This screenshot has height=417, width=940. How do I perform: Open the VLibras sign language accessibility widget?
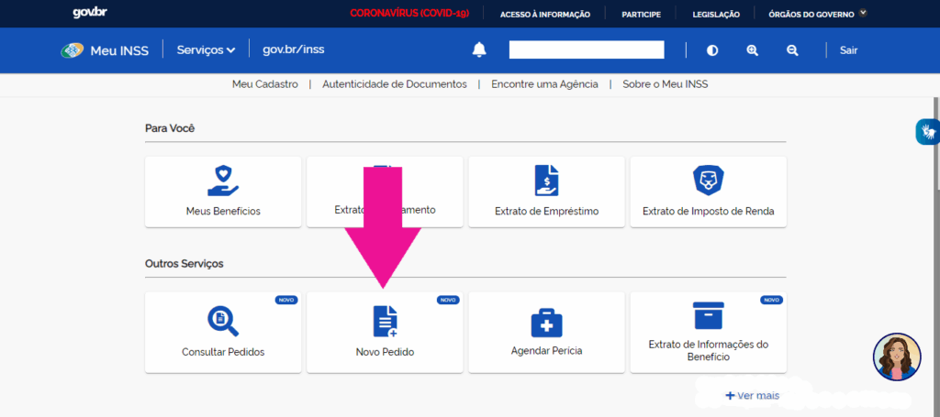click(928, 132)
